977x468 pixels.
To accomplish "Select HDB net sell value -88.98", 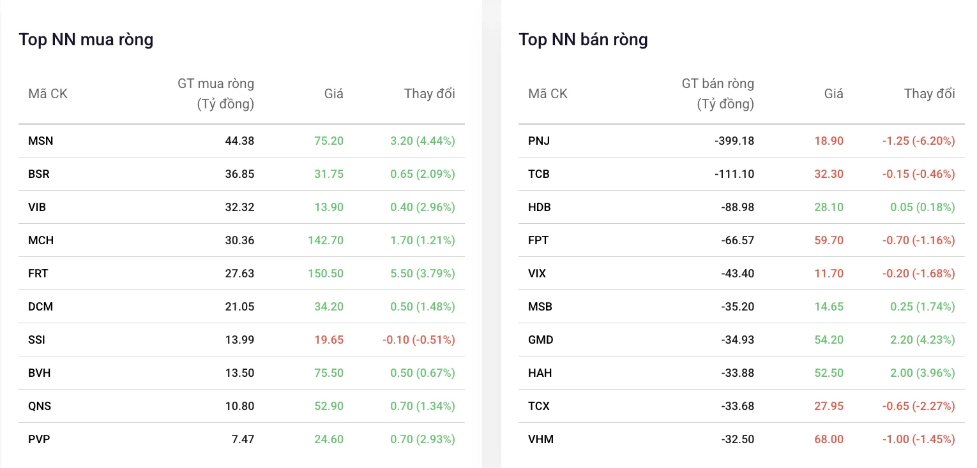I will coord(738,207).
